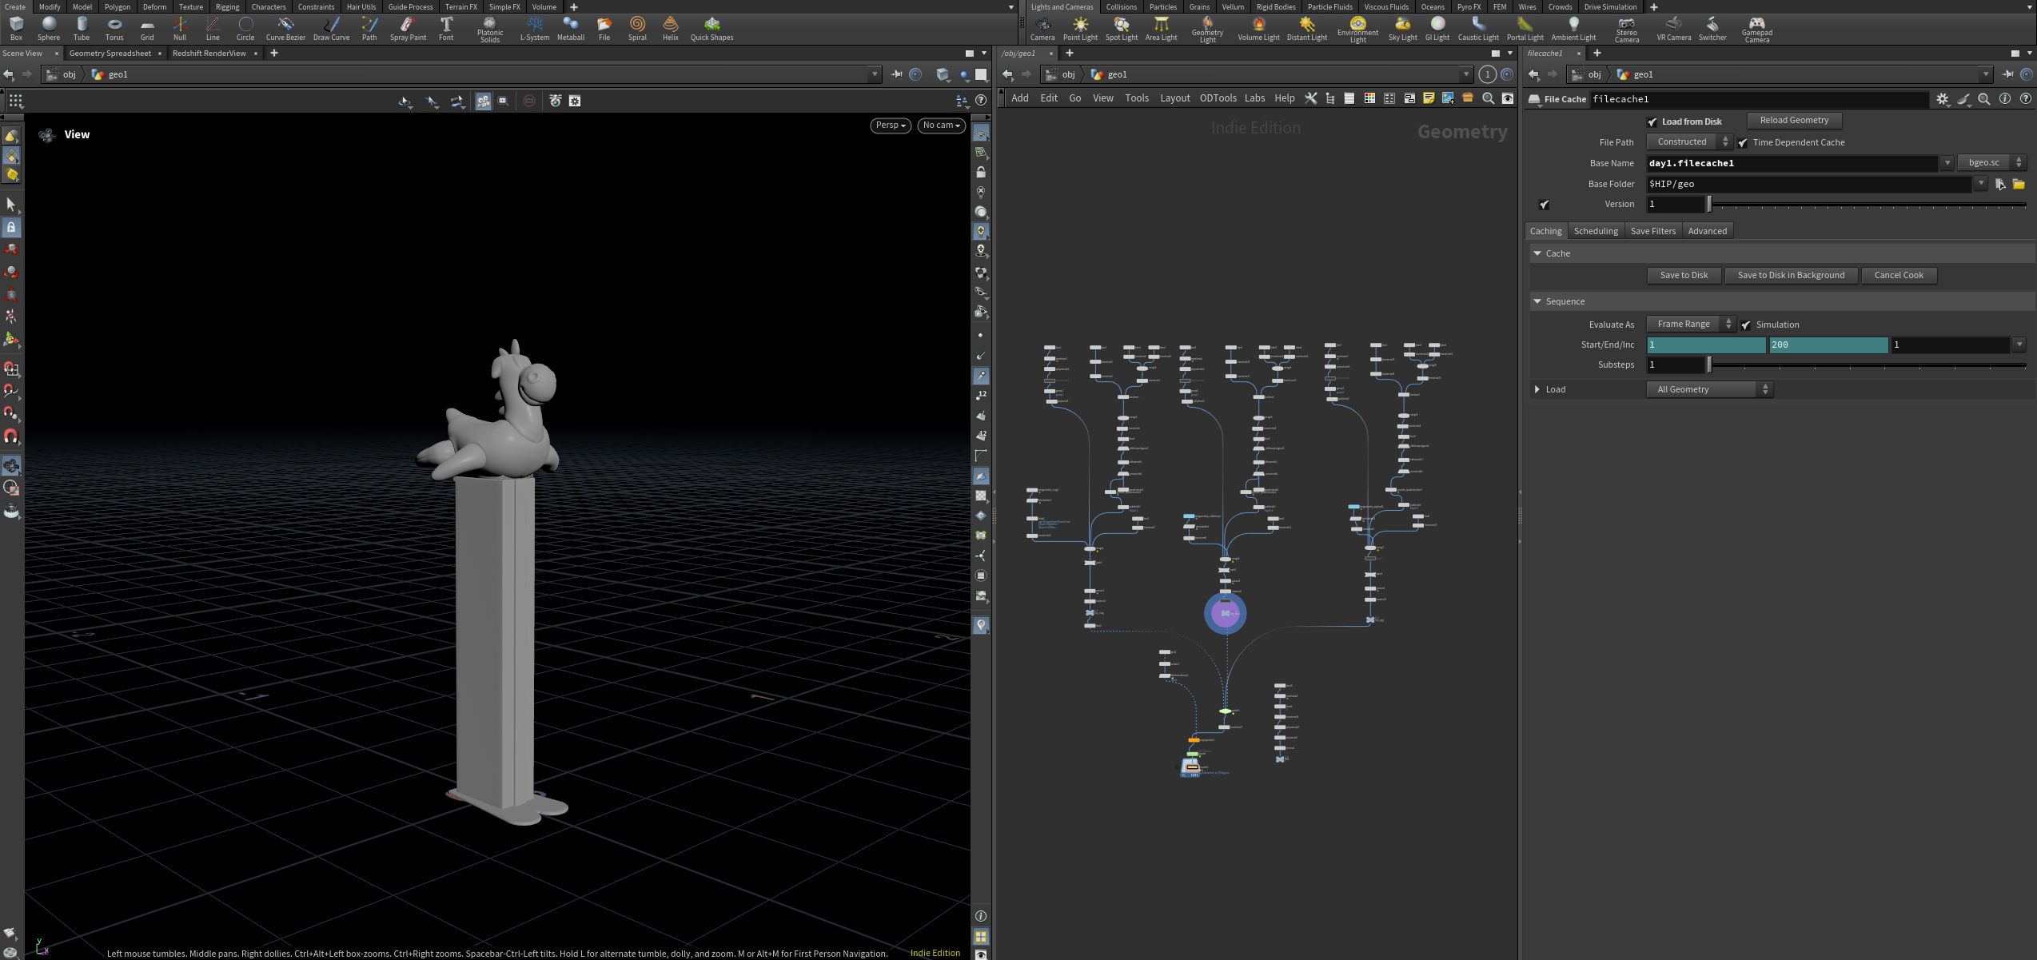Switch to the Scheduling tab

[x=1596, y=231]
